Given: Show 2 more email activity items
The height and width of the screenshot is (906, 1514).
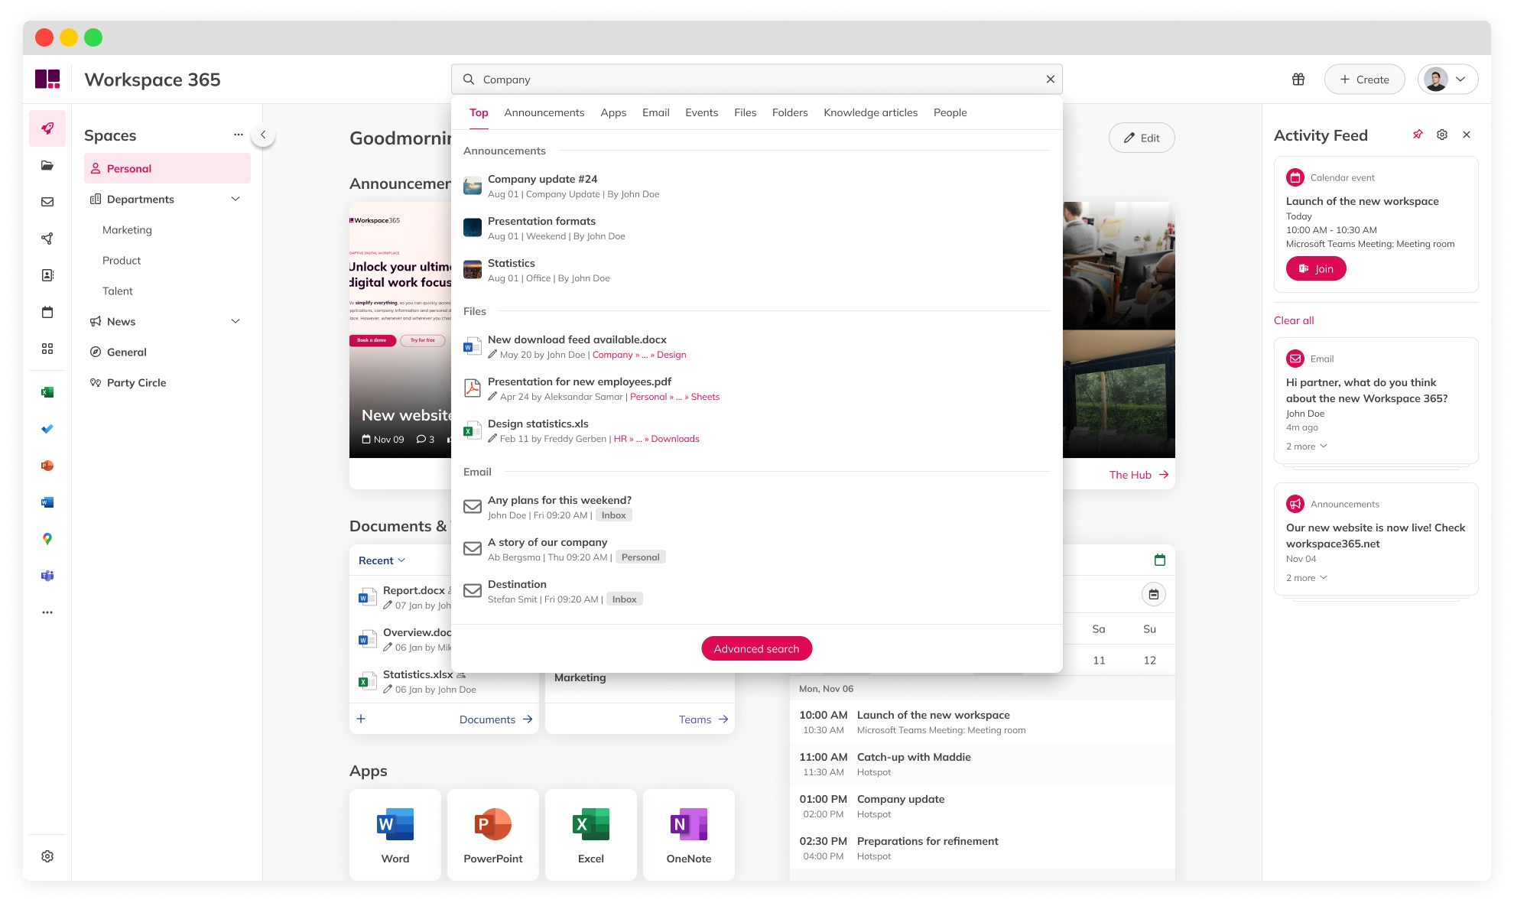Looking at the screenshot, I should [x=1304, y=447].
